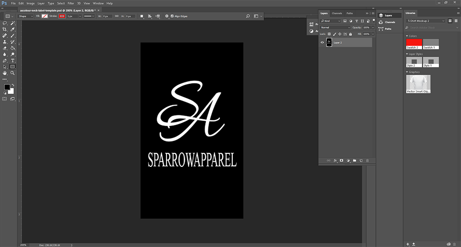Hide Layer 2 with the eye icon

click(x=322, y=42)
